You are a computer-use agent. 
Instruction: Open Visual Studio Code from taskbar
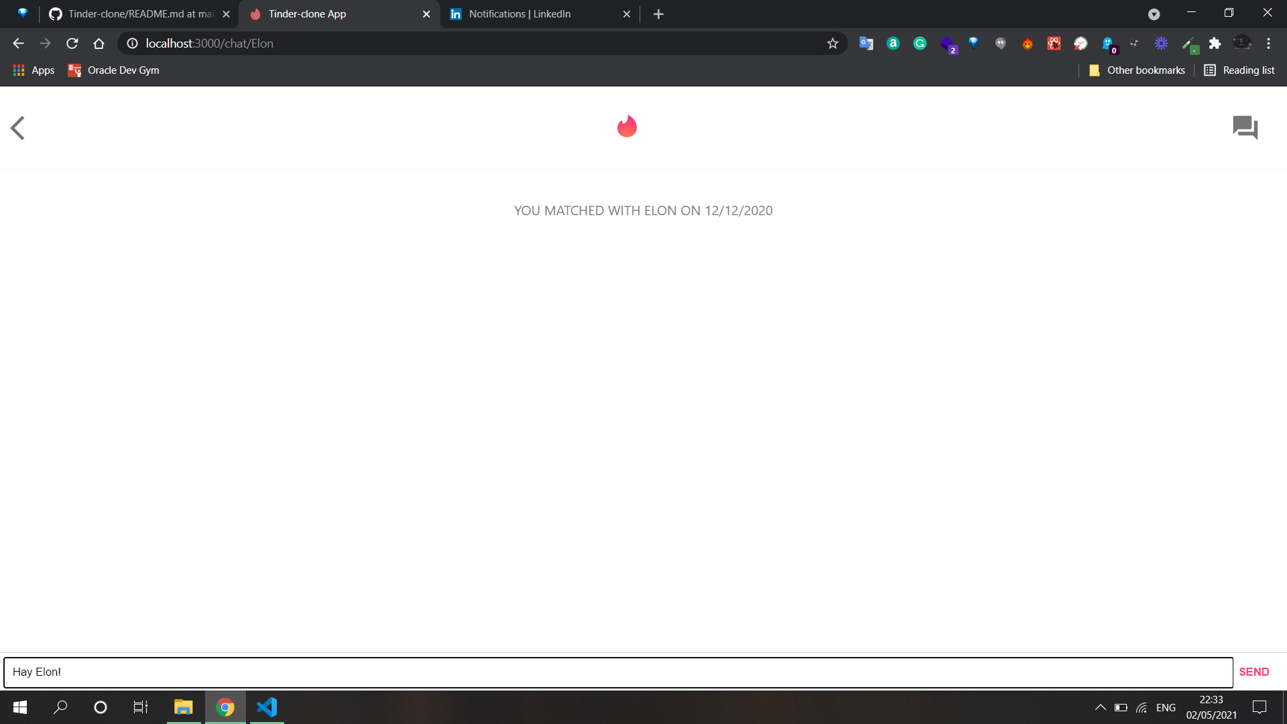point(267,707)
